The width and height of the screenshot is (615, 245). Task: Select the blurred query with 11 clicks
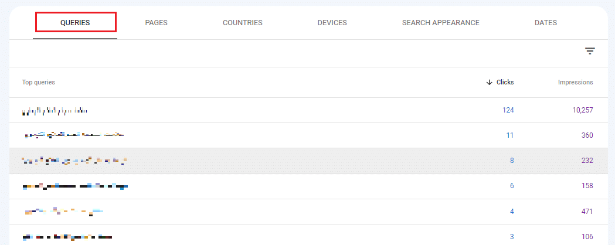coord(73,135)
